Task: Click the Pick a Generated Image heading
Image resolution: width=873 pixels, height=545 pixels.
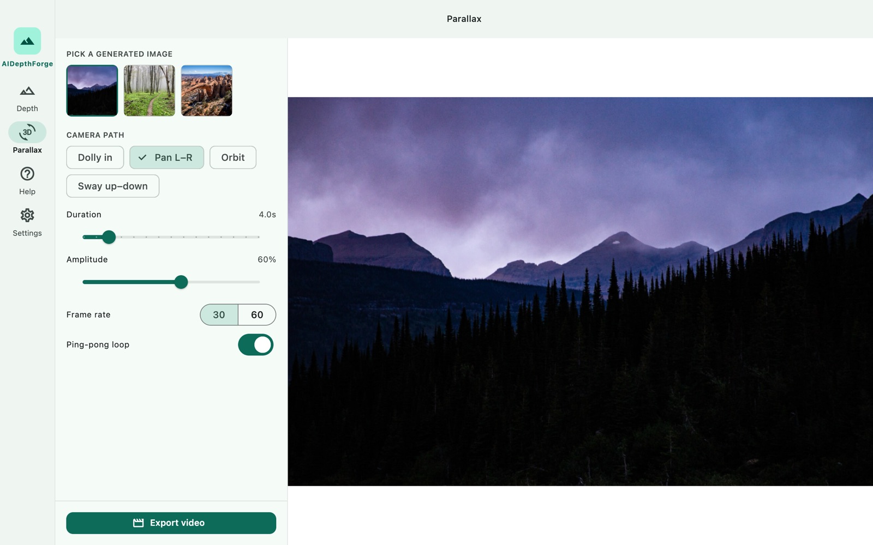Action: (x=119, y=54)
